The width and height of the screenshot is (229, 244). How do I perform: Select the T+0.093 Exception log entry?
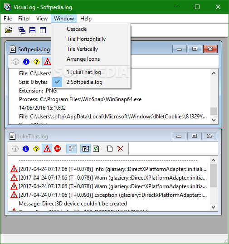112,195
